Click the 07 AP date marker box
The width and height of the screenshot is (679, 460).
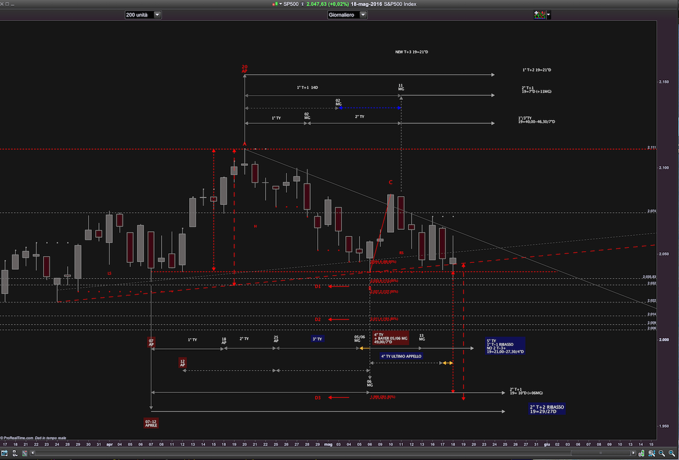151,342
